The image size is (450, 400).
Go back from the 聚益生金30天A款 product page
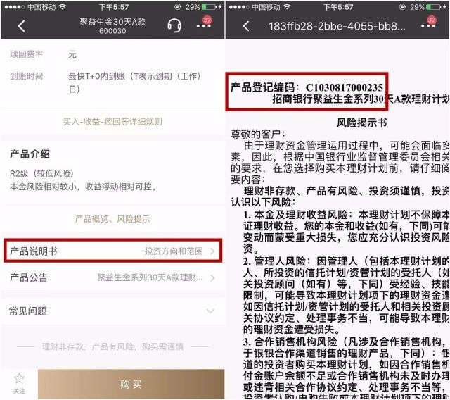pyautogui.click(x=22, y=26)
